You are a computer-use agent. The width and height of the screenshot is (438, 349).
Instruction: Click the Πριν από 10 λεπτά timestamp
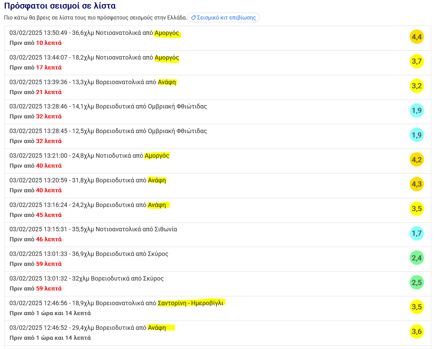coord(36,43)
